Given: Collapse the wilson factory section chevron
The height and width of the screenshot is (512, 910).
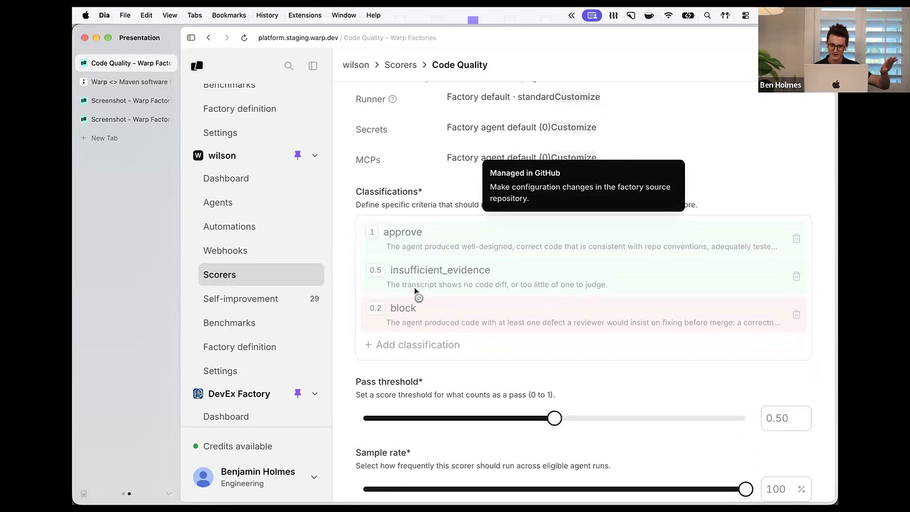Looking at the screenshot, I should pyautogui.click(x=314, y=155).
